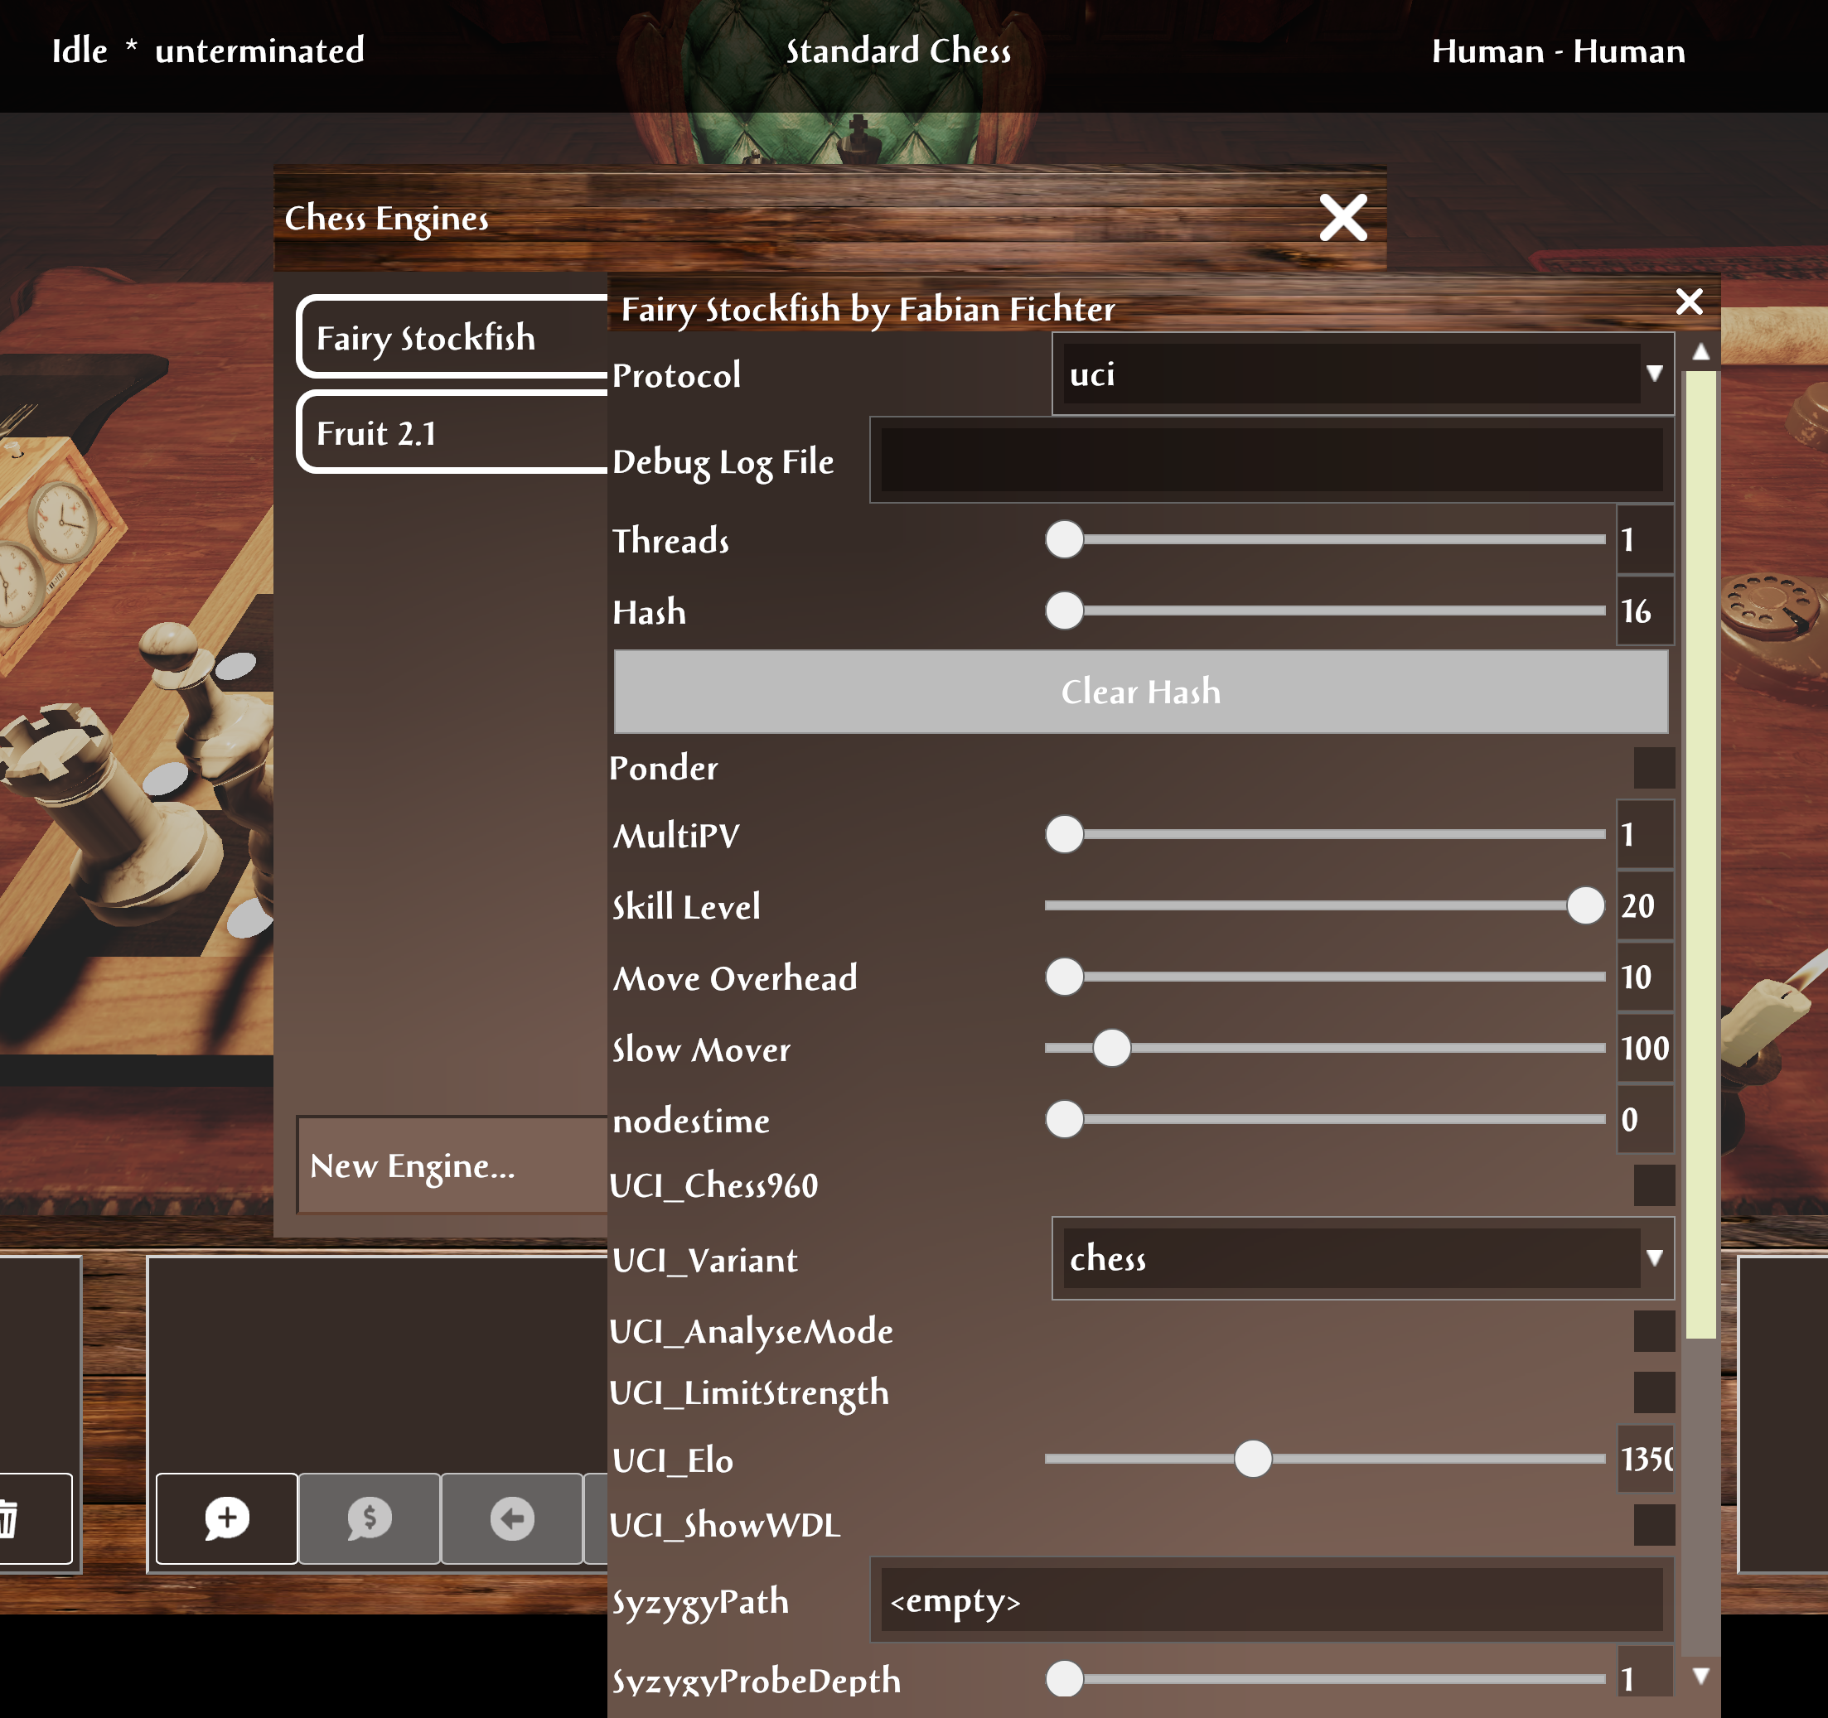Enable the UCI_Chess960 checkbox
This screenshot has width=1828, height=1718.
(1653, 1185)
